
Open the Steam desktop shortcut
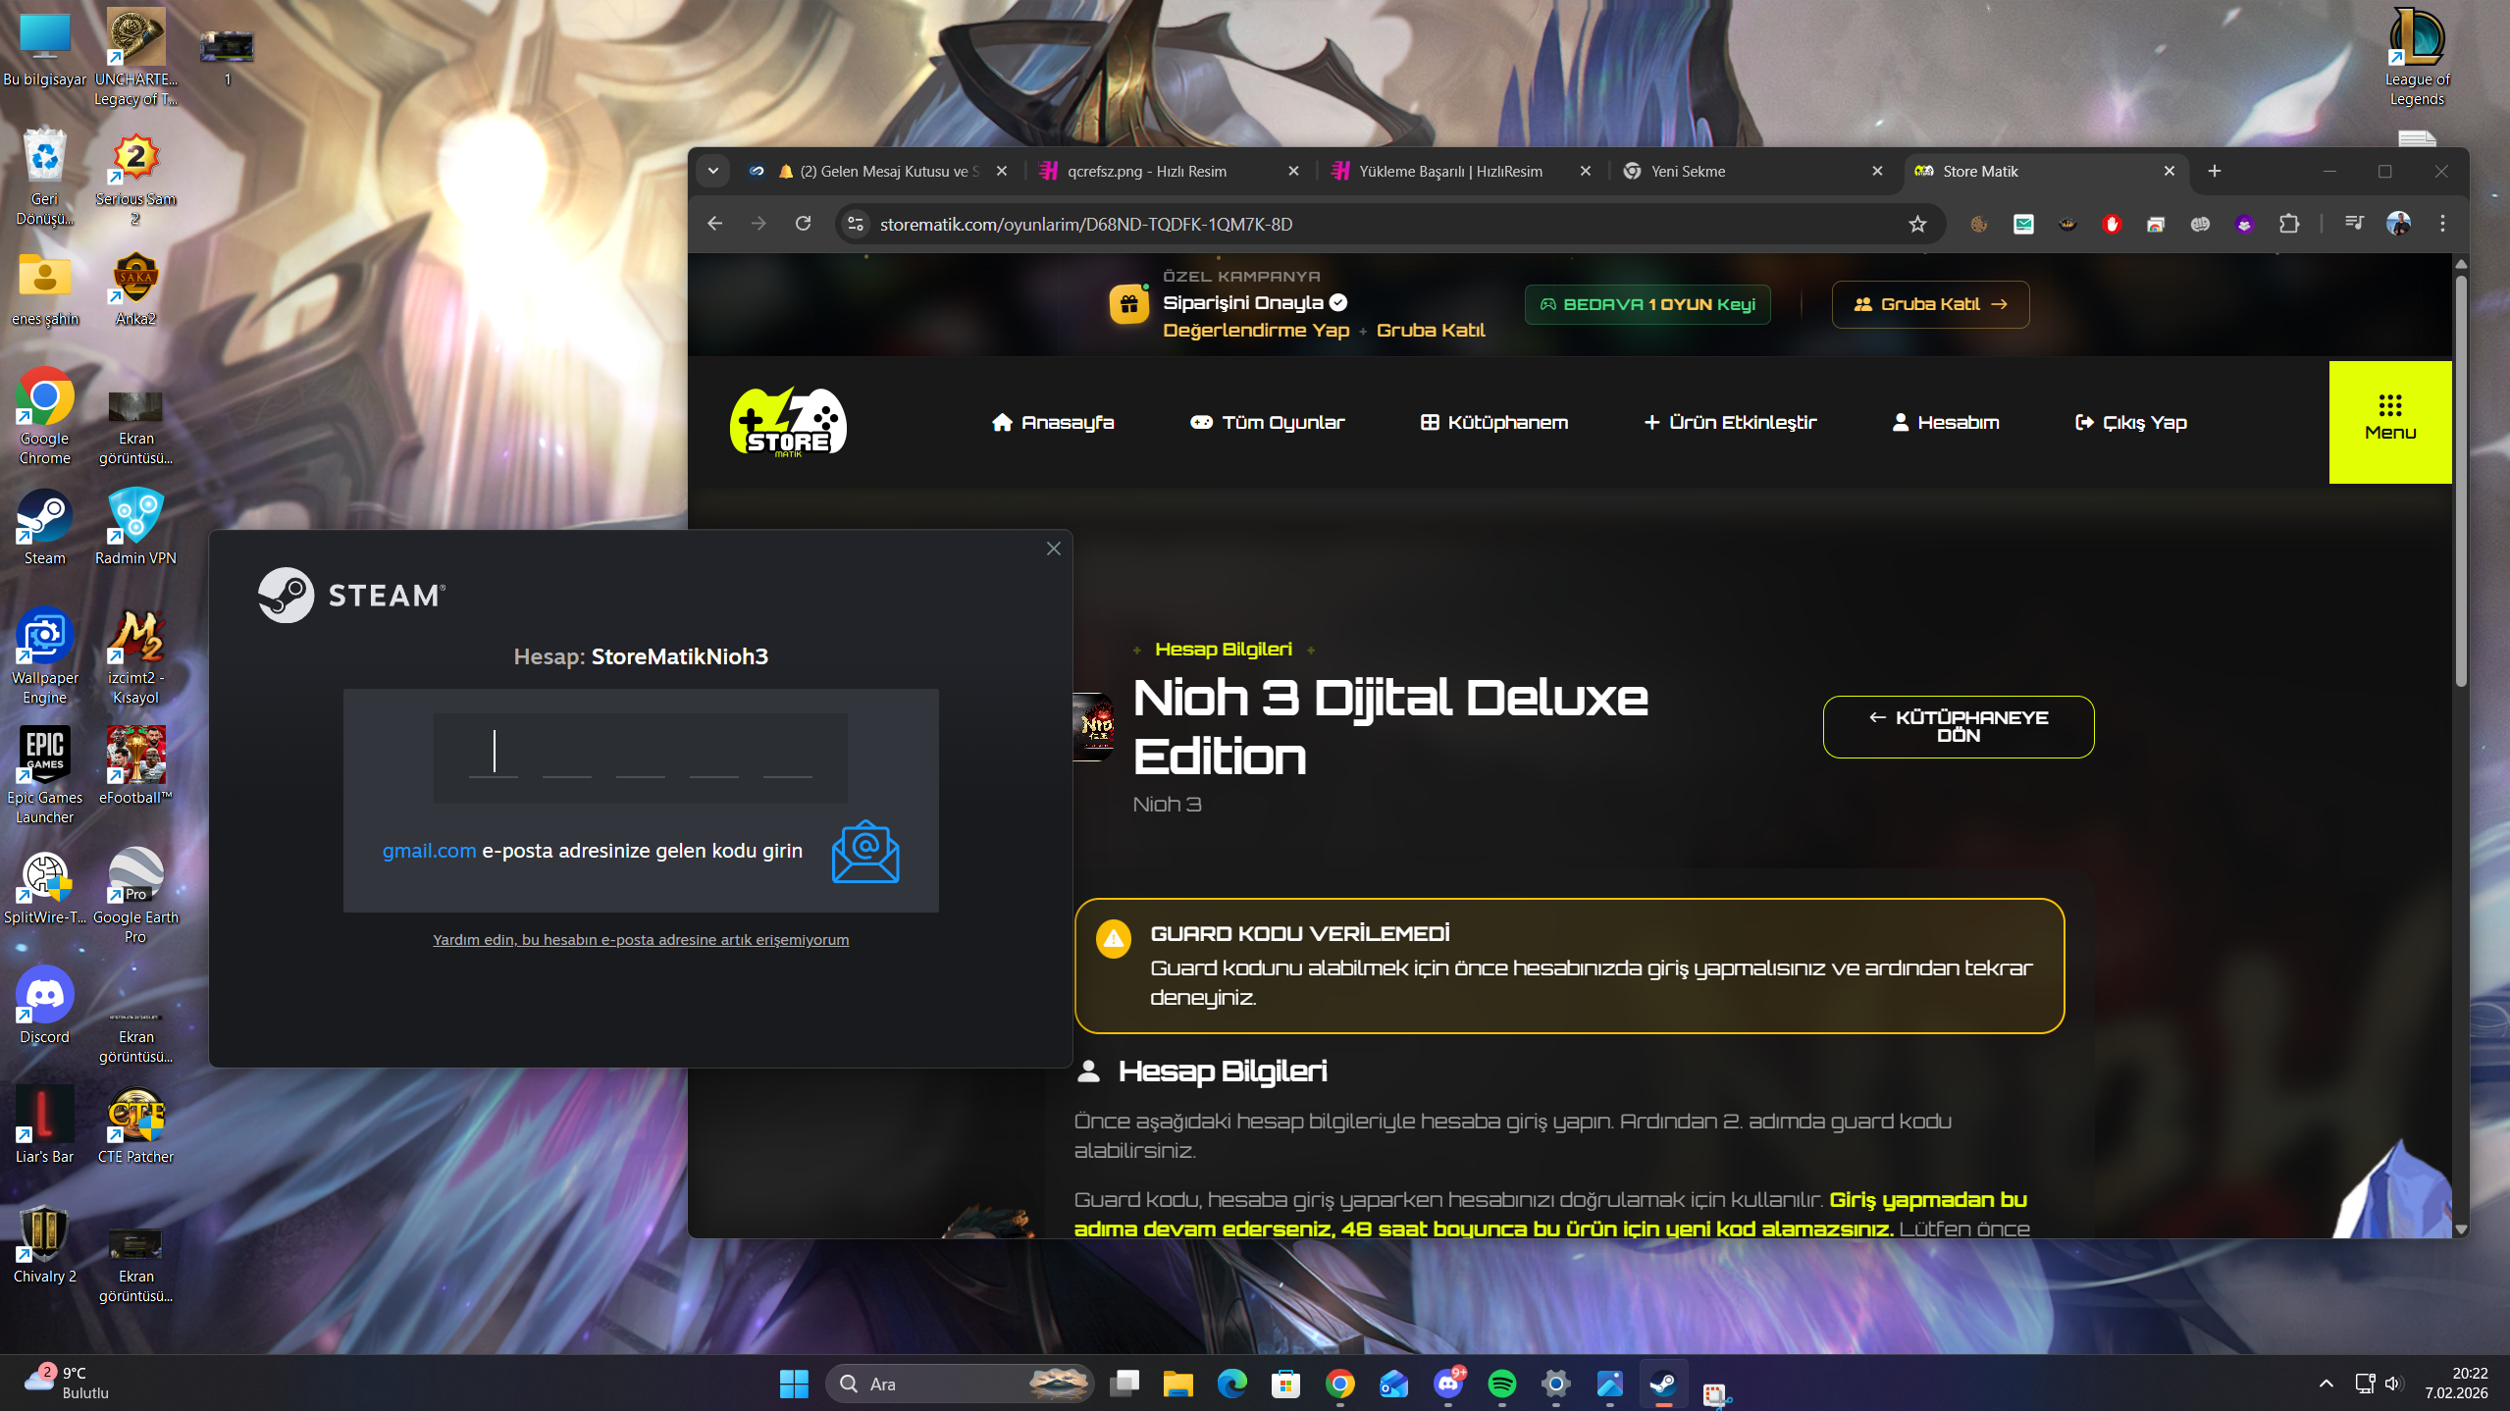coord(44,528)
